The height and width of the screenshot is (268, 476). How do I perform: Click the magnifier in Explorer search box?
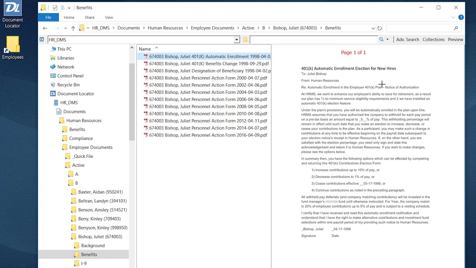coord(456,28)
